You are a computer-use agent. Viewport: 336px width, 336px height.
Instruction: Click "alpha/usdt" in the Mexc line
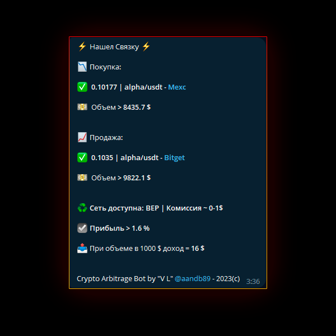click(x=143, y=87)
